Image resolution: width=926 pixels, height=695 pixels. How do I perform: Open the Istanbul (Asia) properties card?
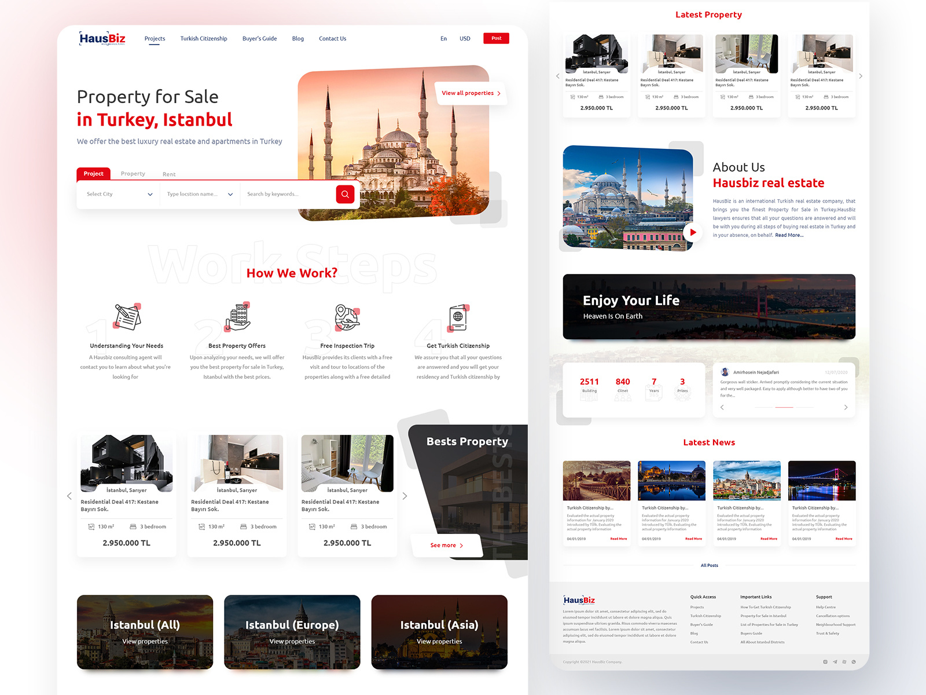coord(439,632)
